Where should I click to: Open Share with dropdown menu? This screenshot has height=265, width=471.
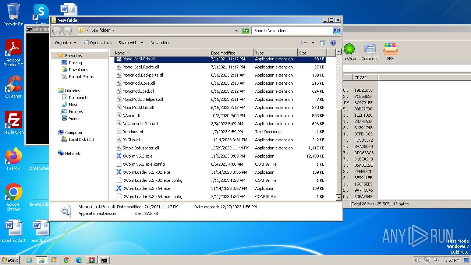131,43
